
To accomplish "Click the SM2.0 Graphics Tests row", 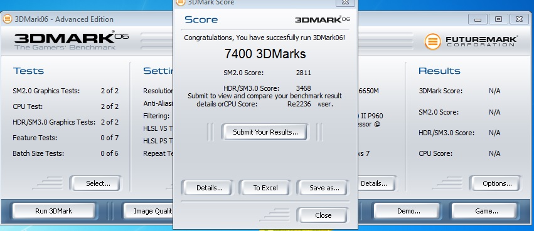I will (65, 91).
